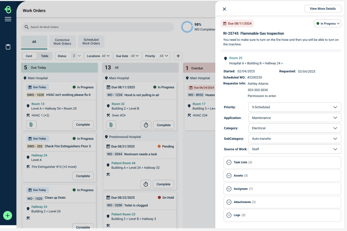Click the Toilet is clogged card title
The width and height of the screenshot is (347, 231).
coord(136,205)
